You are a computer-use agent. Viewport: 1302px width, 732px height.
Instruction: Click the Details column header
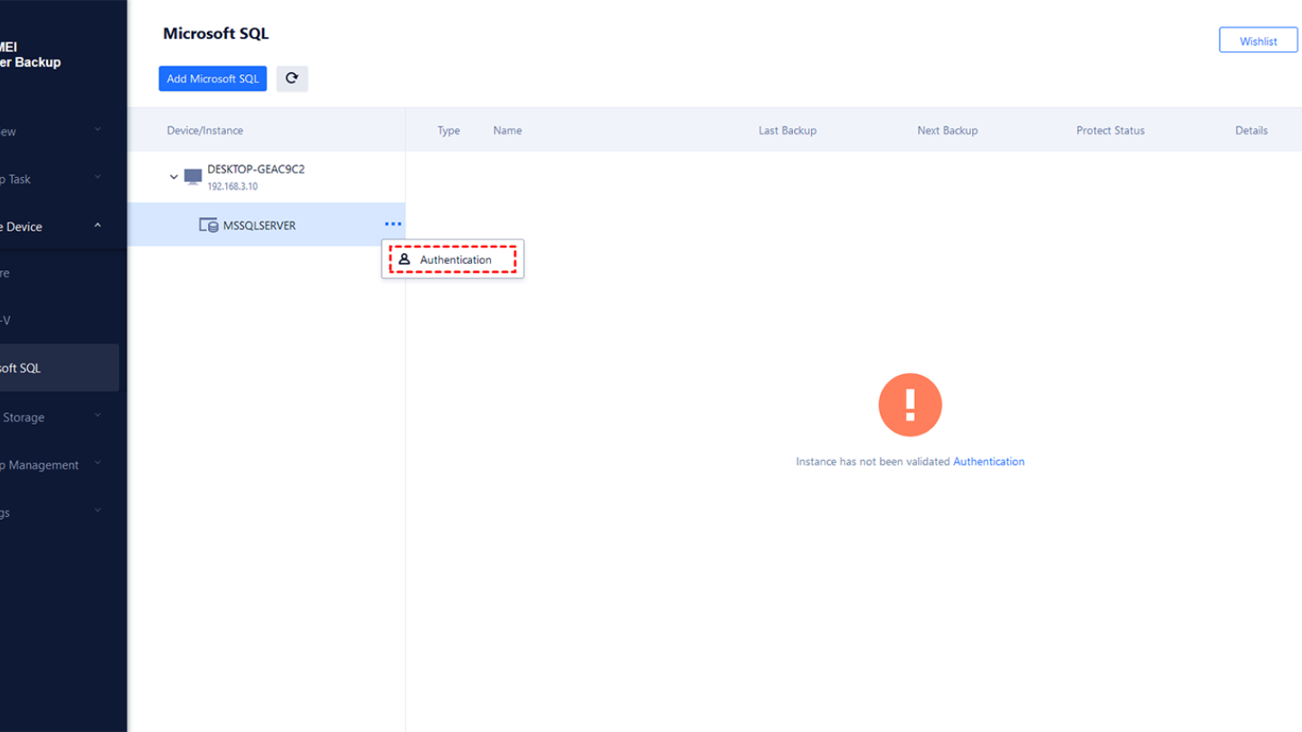click(1251, 130)
